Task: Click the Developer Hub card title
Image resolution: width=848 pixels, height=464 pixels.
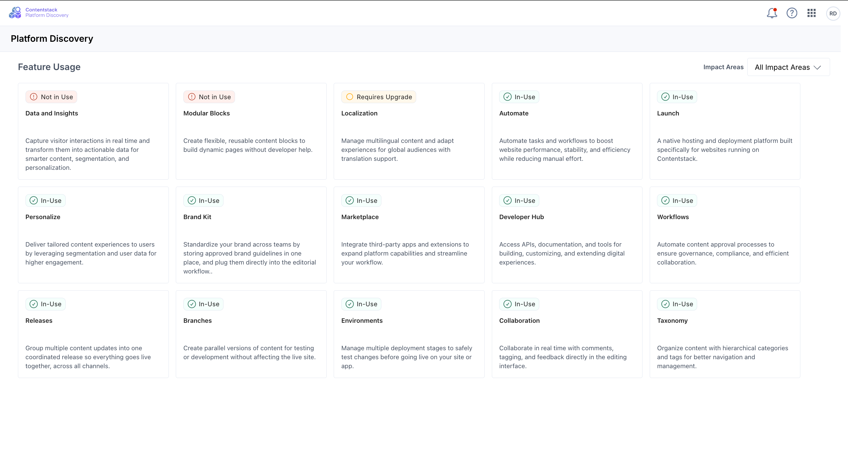Action: pyautogui.click(x=521, y=217)
